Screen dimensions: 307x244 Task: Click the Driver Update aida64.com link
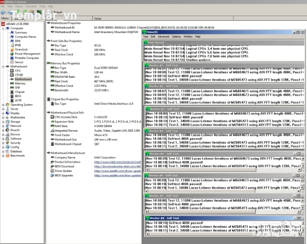coord(117,171)
